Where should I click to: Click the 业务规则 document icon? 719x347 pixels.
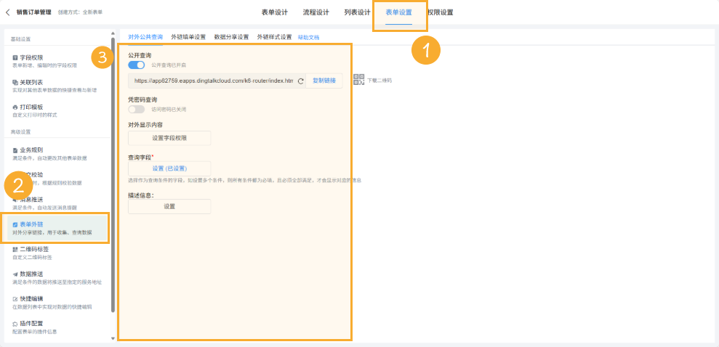point(15,150)
